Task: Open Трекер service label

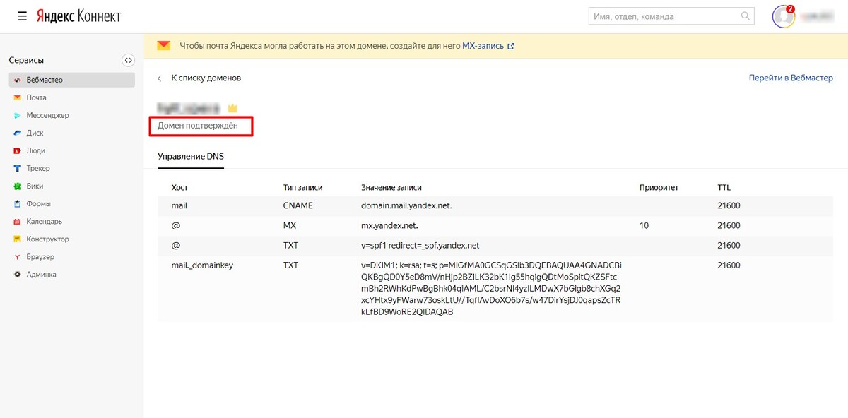Action: pyautogui.click(x=38, y=168)
